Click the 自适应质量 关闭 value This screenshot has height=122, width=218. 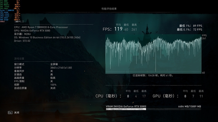click(x=53, y=88)
